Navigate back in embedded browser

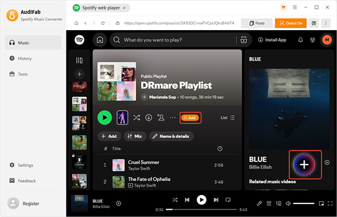(86, 23)
